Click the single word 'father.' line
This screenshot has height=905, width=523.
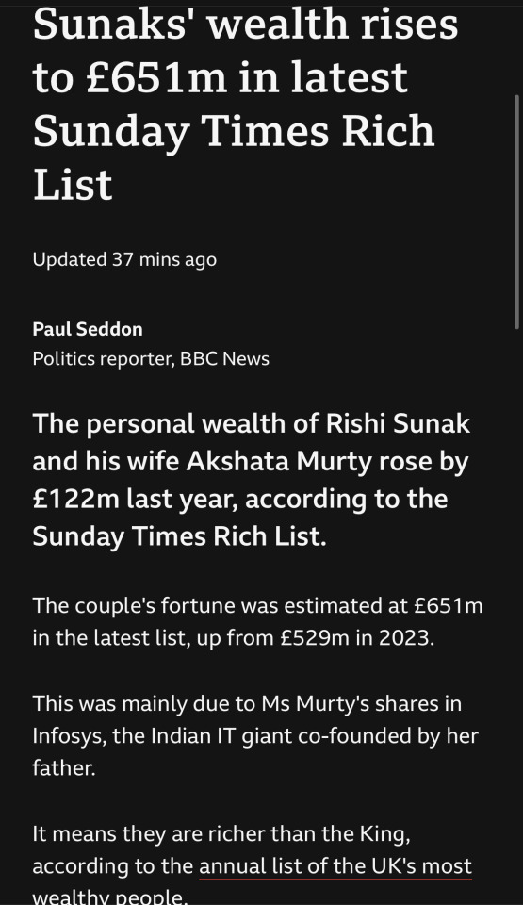click(x=64, y=768)
